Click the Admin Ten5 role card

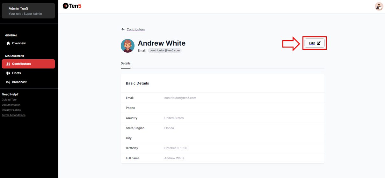pyautogui.click(x=28, y=11)
